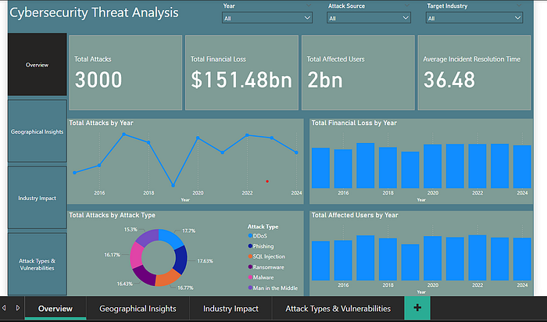Viewport: 547px width, 322px height.
Task: Select the Malware legend marker
Action: (x=250, y=277)
